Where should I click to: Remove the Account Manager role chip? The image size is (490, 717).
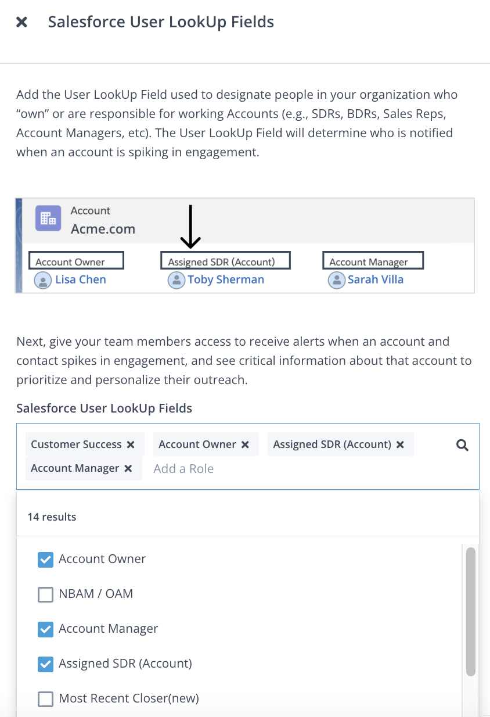pyautogui.click(x=128, y=468)
